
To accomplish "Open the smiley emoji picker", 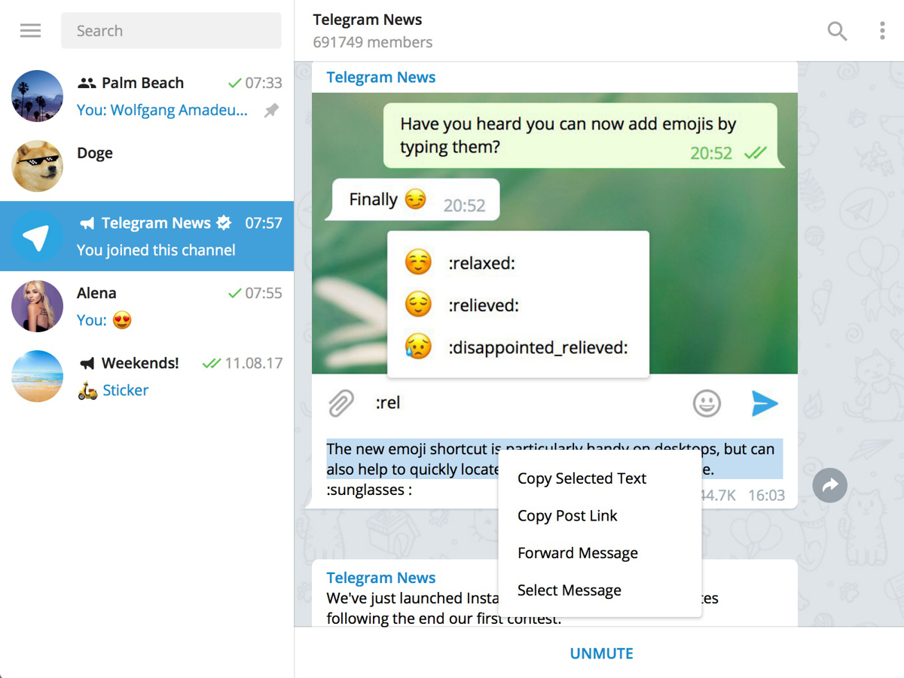I will tap(707, 404).
